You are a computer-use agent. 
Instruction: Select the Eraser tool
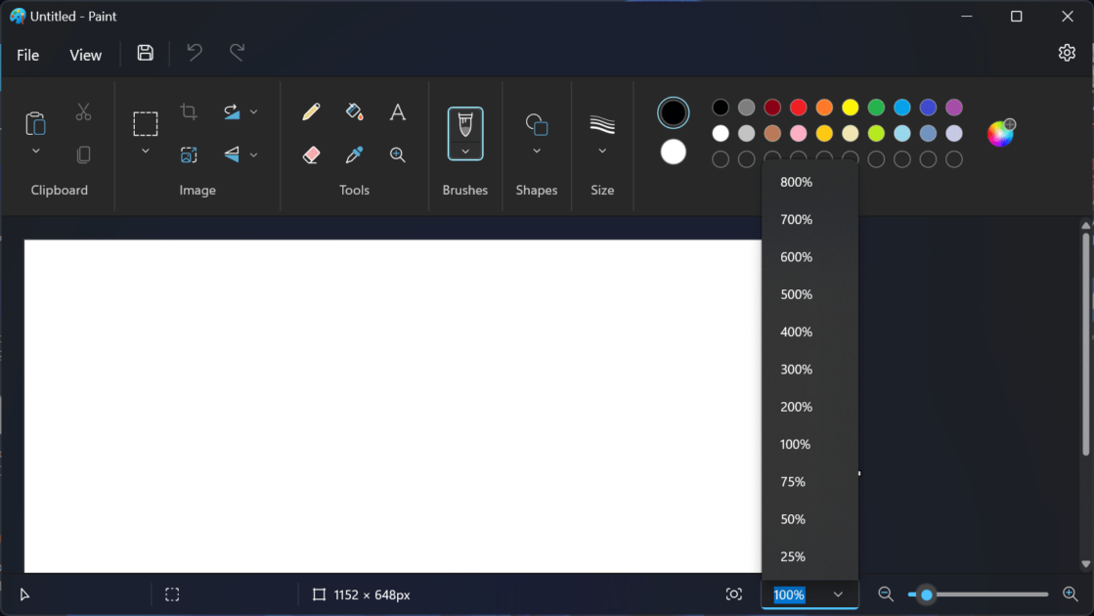click(x=311, y=154)
